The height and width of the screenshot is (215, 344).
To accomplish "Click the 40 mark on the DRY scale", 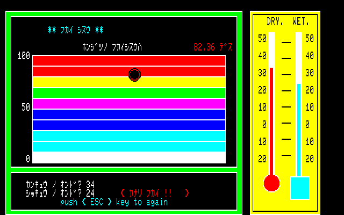I will [x=262, y=56].
